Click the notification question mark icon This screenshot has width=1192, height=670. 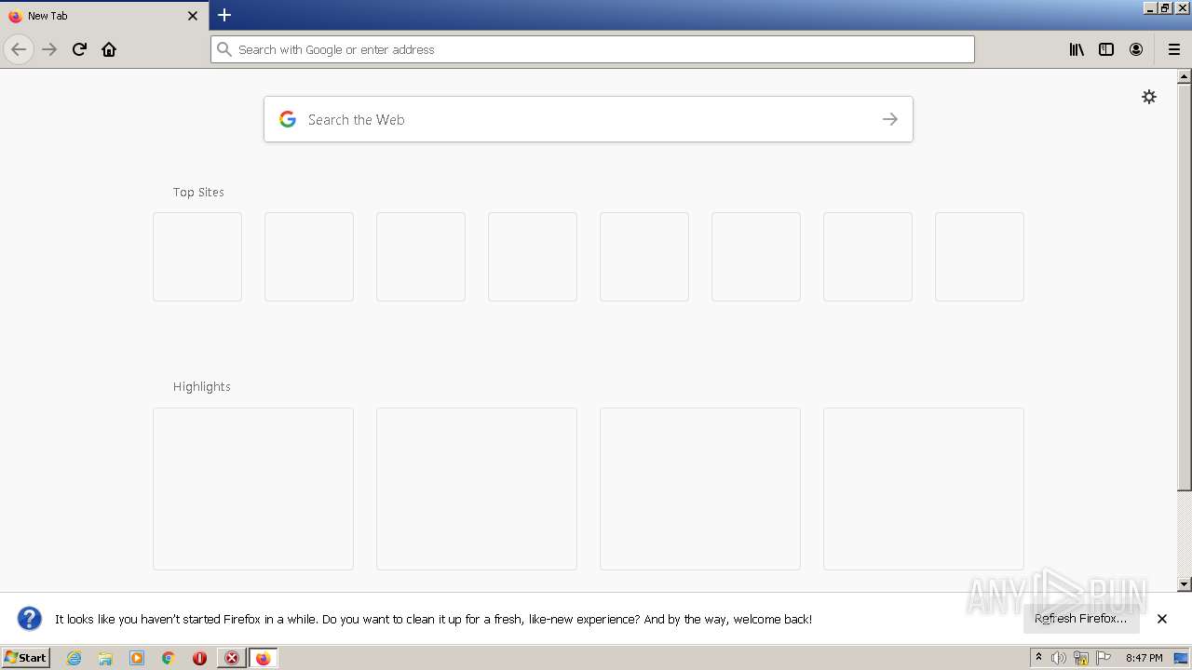pyautogui.click(x=30, y=619)
